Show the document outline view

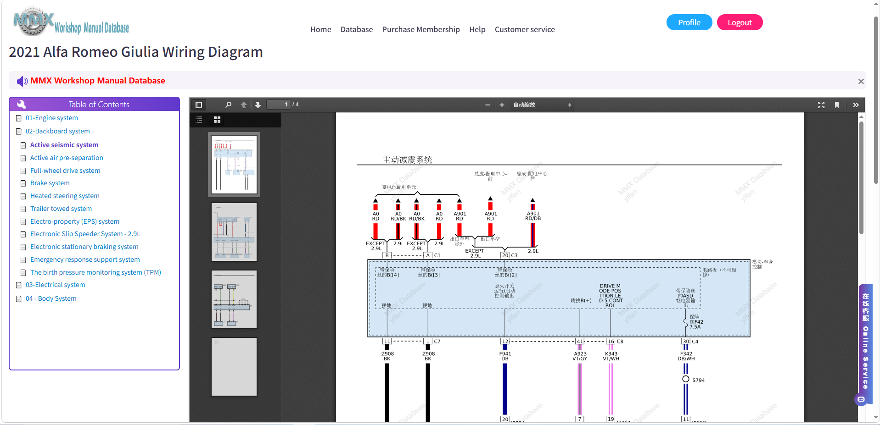[199, 120]
